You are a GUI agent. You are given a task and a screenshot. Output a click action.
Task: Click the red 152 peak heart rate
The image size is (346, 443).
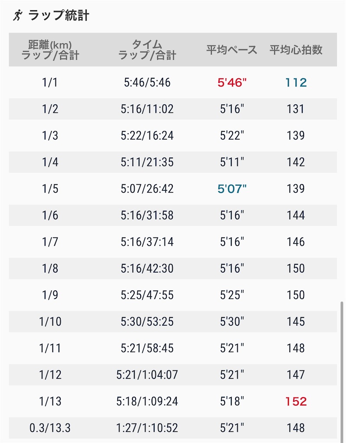[x=296, y=401]
